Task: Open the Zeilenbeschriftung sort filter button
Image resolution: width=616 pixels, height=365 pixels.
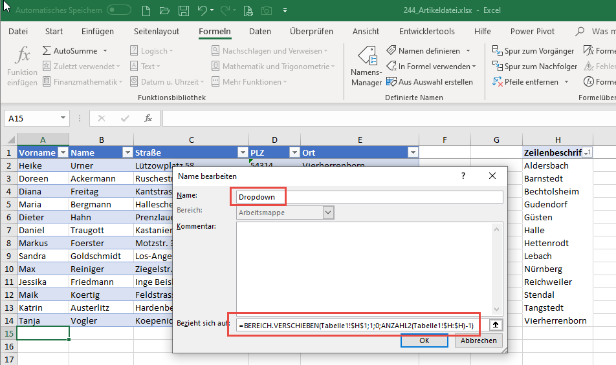Action: 587,152
